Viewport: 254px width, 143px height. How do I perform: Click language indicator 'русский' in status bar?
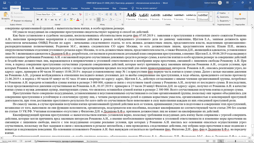[x=28, y=141]
